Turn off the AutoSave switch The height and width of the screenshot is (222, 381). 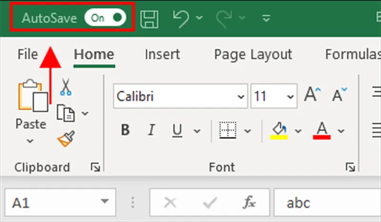coord(106,18)
